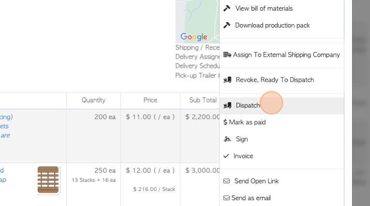
Task: Click the hammer icon beside View bill of materials
Action: tap(227, 8)
